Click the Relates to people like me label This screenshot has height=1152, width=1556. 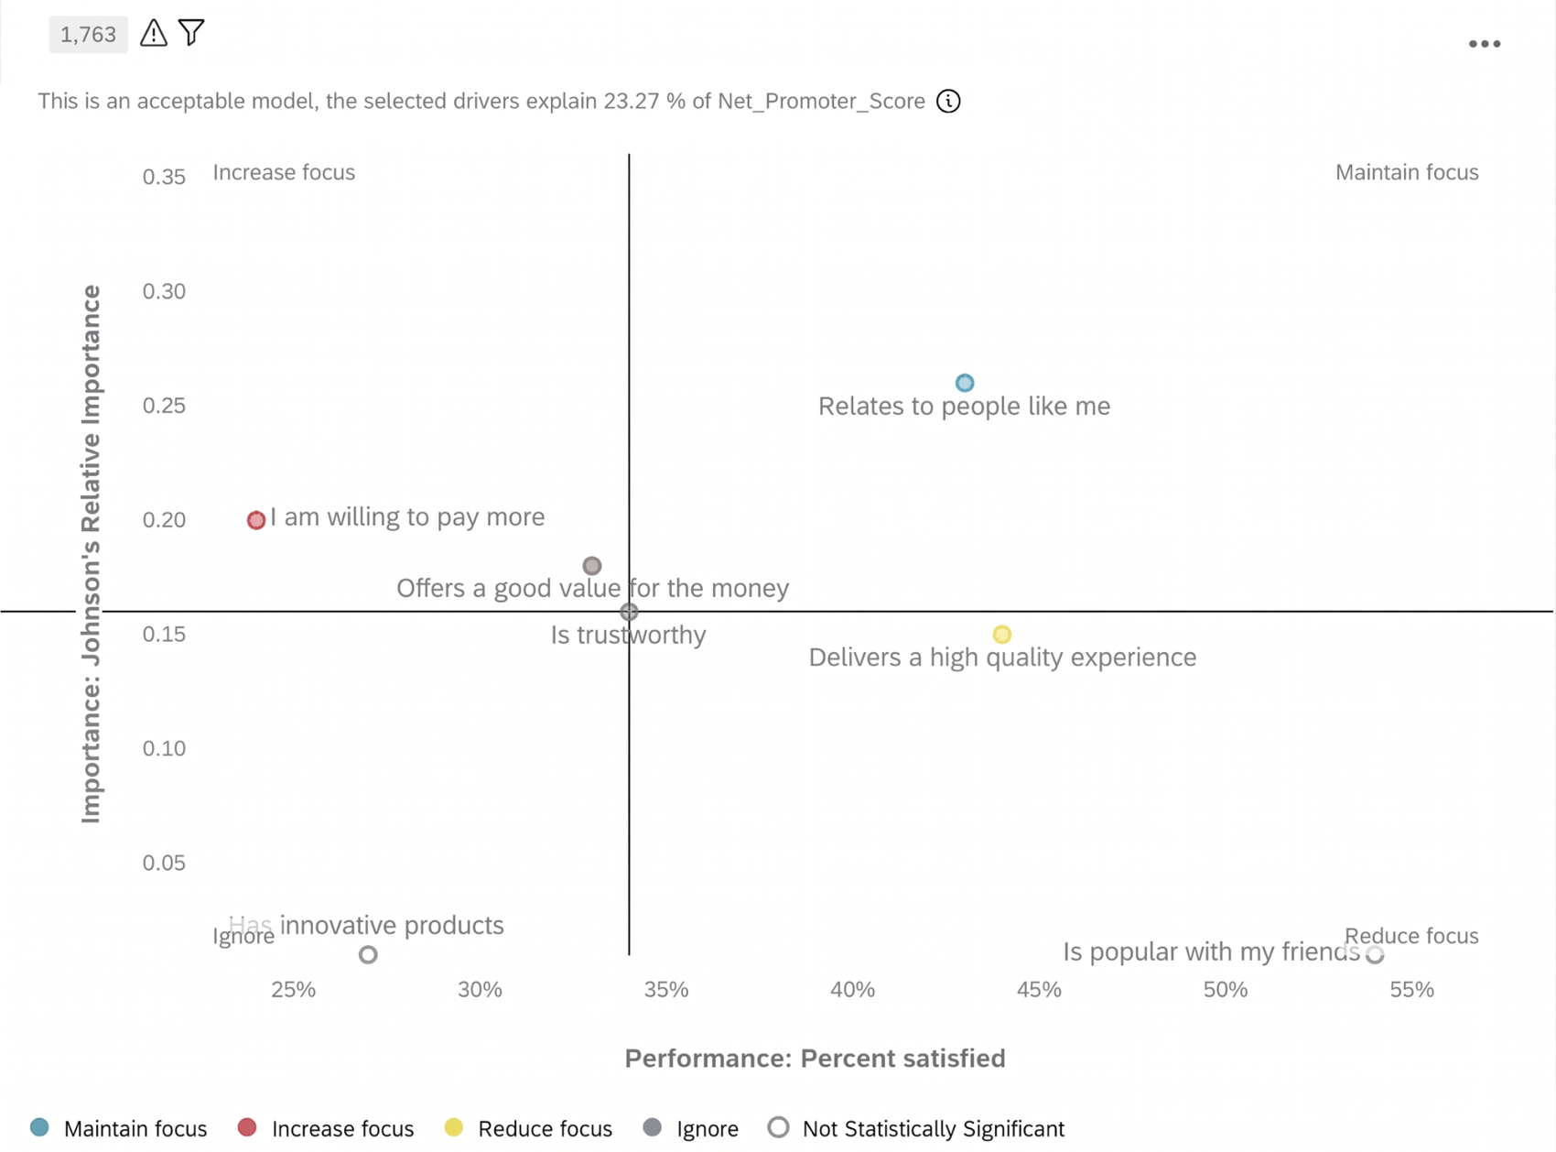click(964, 407)
